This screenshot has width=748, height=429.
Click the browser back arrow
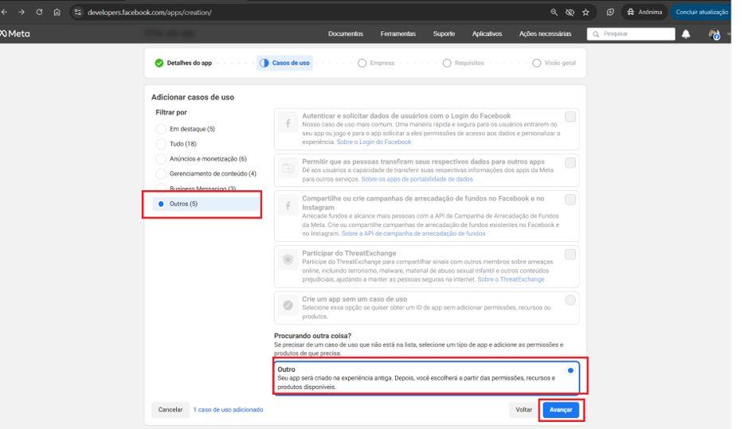coord(4,13)
